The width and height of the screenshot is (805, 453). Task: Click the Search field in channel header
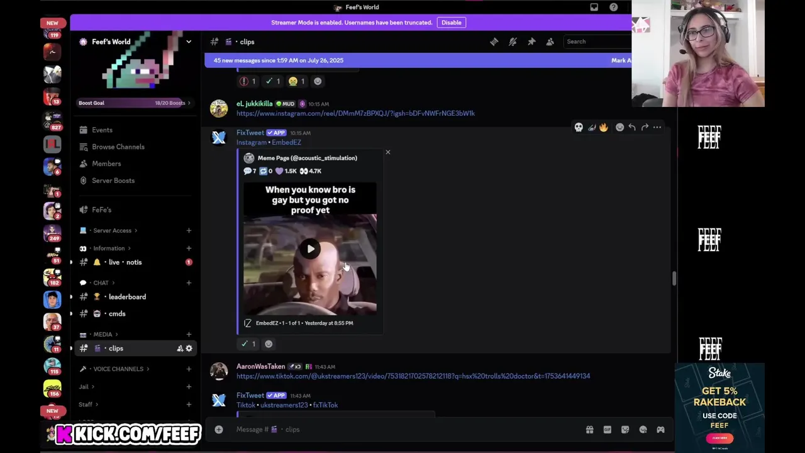pos(597,42)
